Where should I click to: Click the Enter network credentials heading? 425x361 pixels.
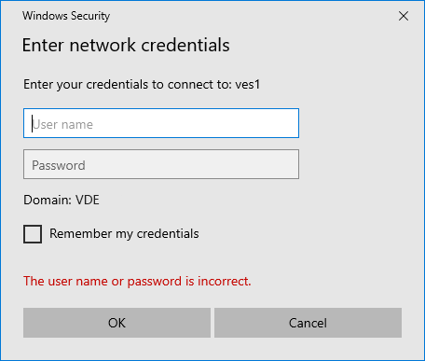coord(126,45)
